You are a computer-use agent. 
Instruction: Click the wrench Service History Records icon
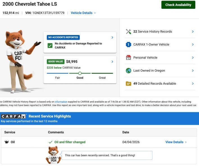[x=128, y=32]
